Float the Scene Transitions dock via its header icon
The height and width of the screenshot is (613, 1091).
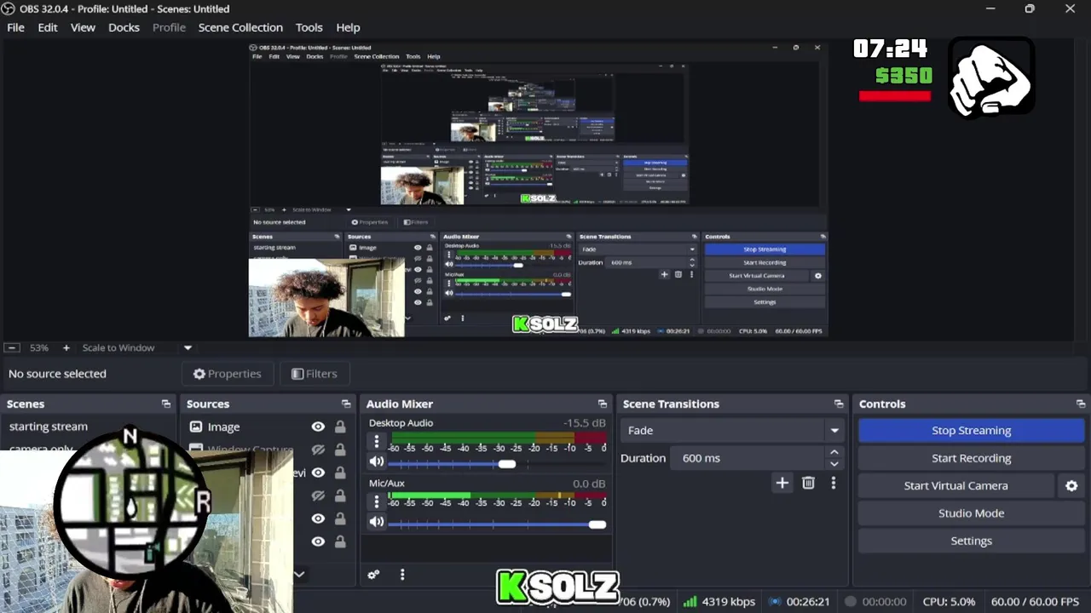point(839,404)
